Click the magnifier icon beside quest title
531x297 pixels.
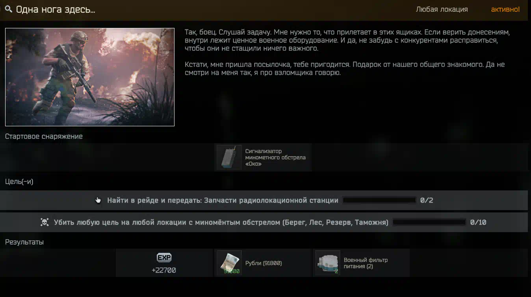8,9
